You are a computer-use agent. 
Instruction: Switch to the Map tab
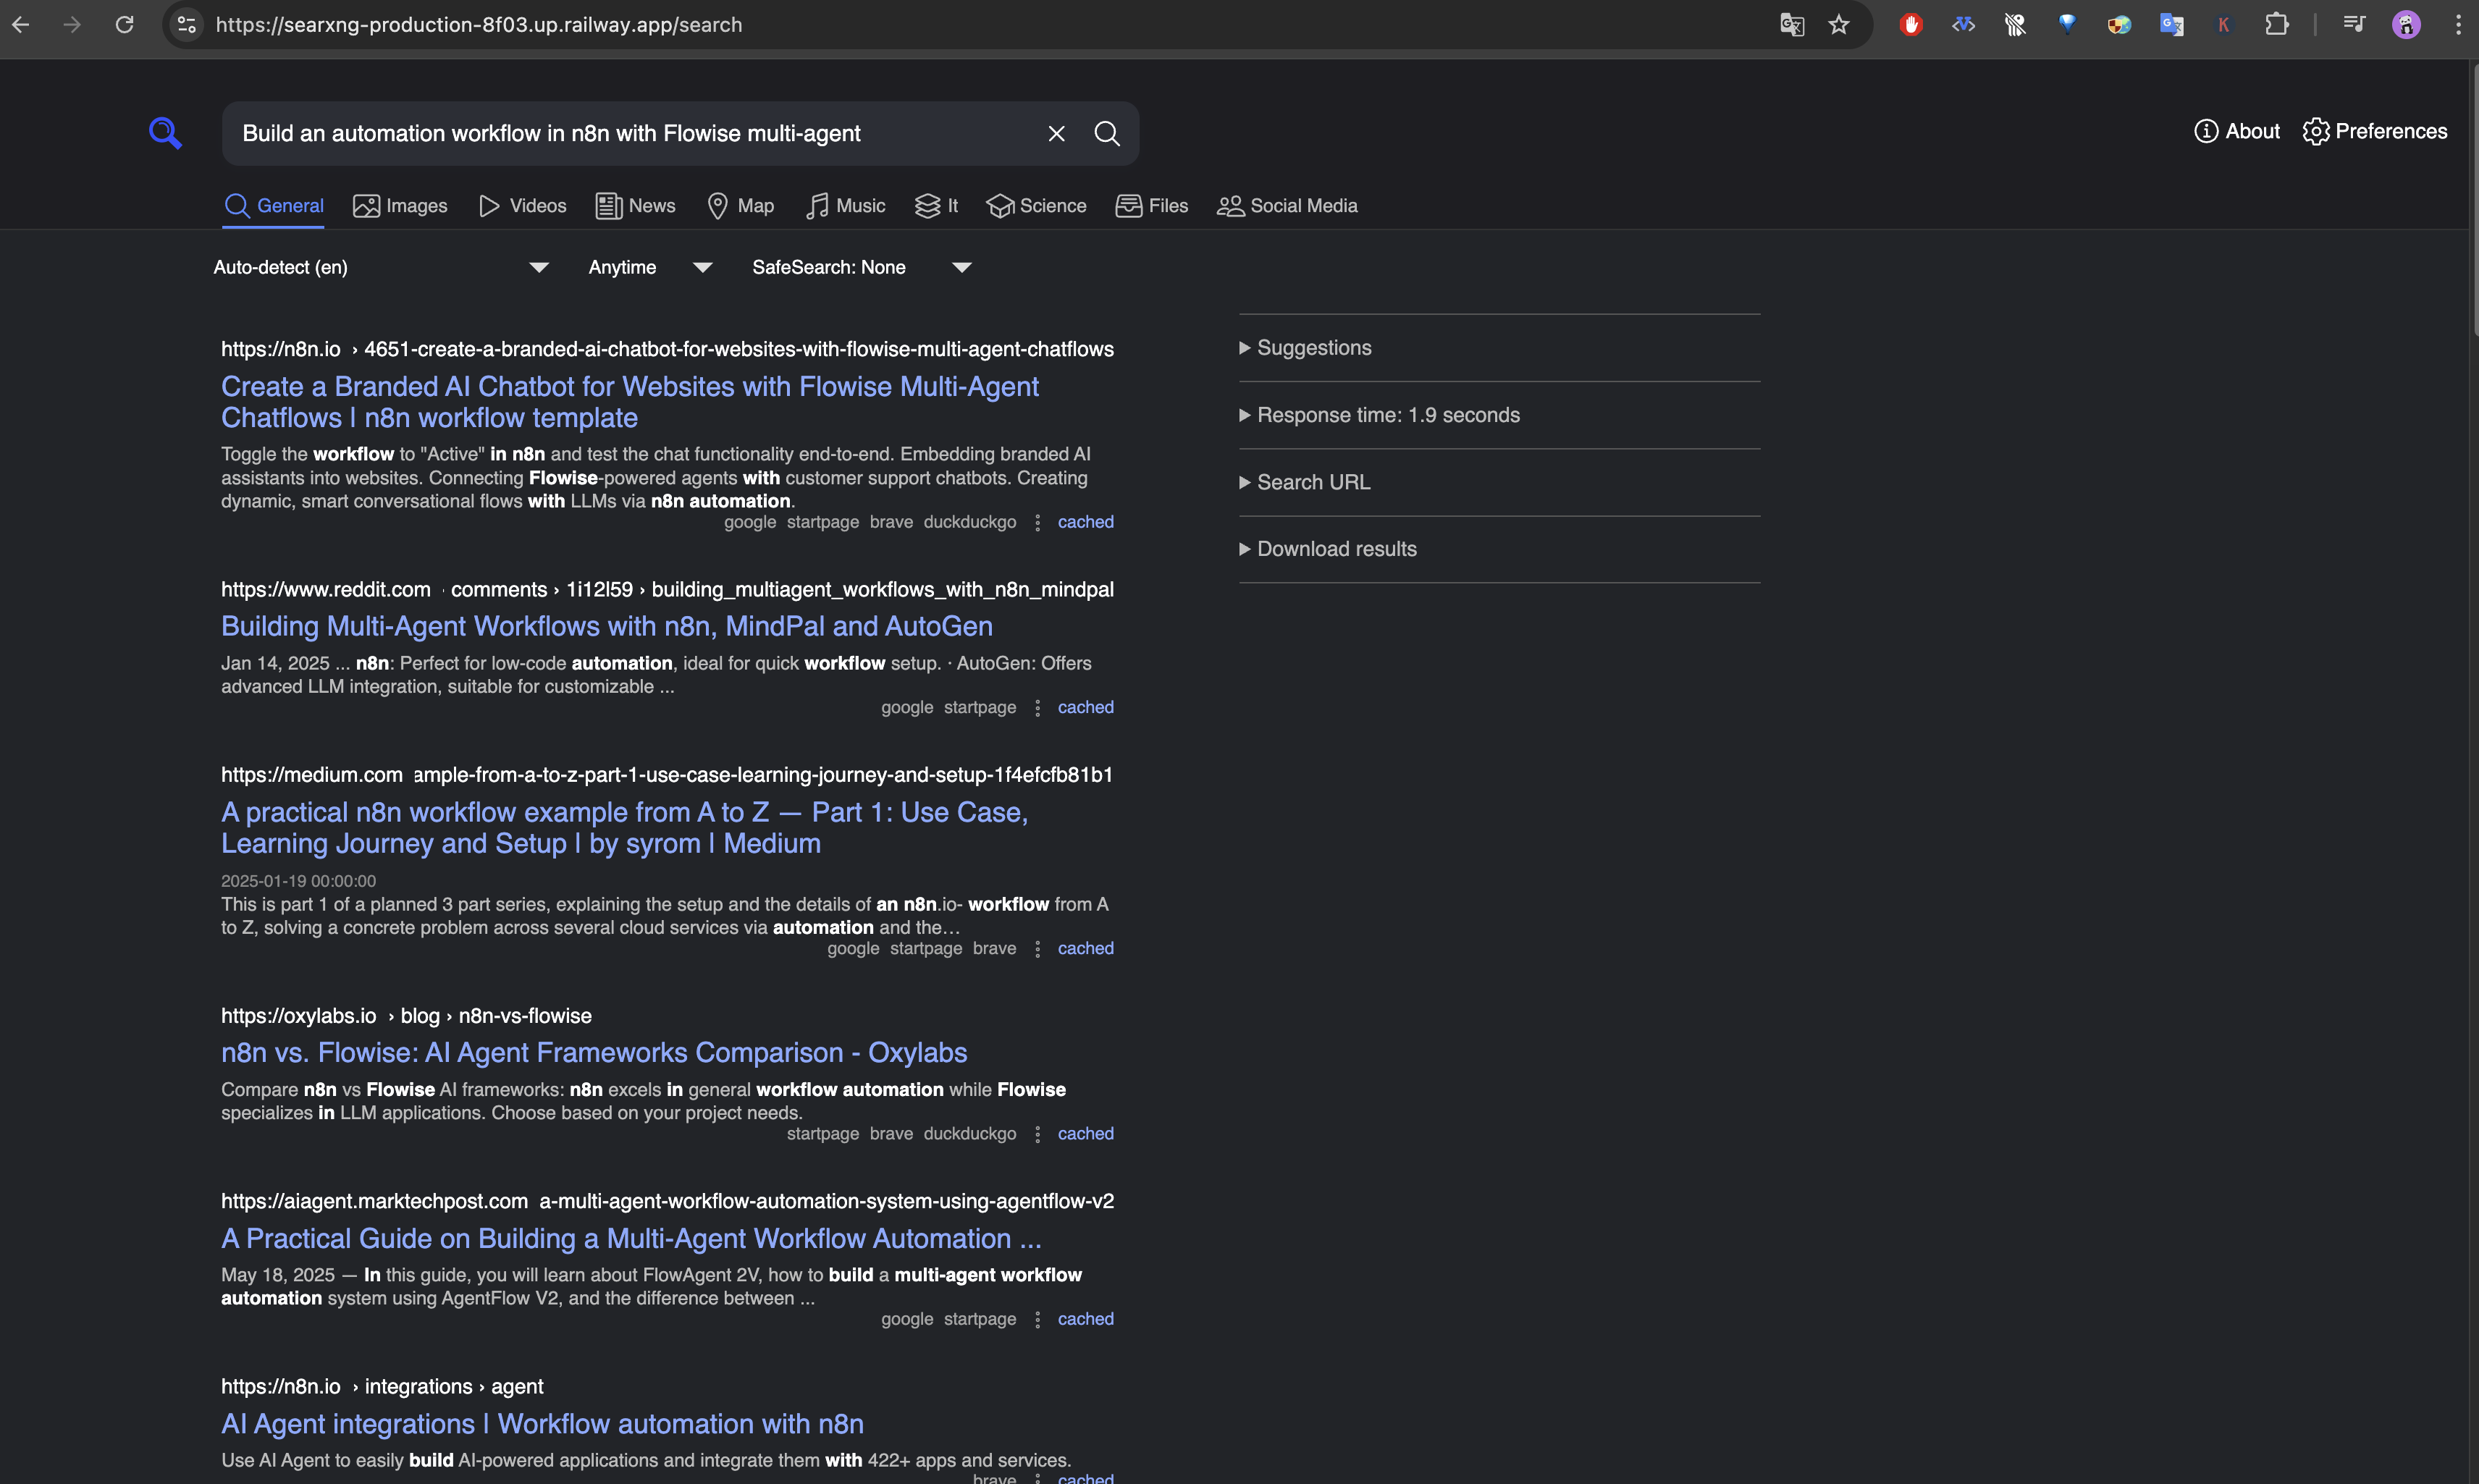pyautogui.click(x=740, y=205)
